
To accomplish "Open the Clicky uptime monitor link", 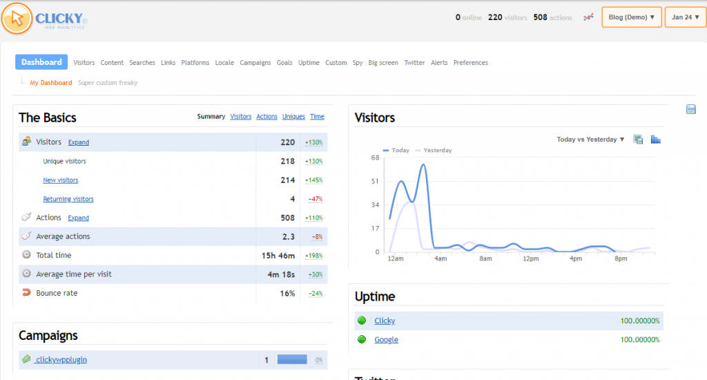I will 385,321.
